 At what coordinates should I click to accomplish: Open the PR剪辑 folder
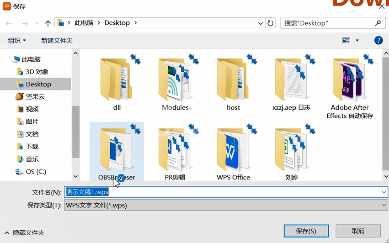175,153
